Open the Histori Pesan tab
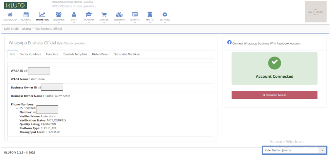The width and height of the screenshot is (334, 157). [x=100, y=54]
